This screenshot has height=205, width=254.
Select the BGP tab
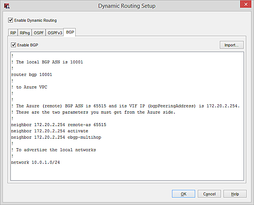[70, 32]
